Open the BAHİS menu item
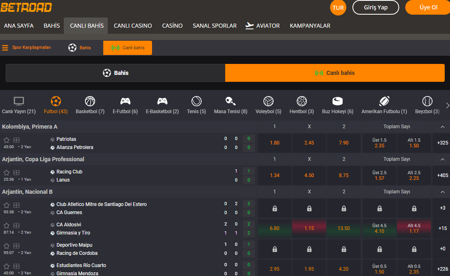The image size is (450, 276). [52, 26]
